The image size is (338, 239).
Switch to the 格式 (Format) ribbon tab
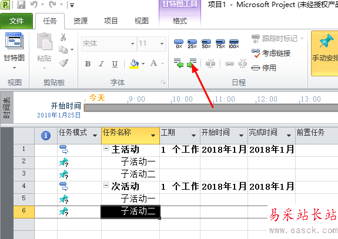[x=180, y=21]
